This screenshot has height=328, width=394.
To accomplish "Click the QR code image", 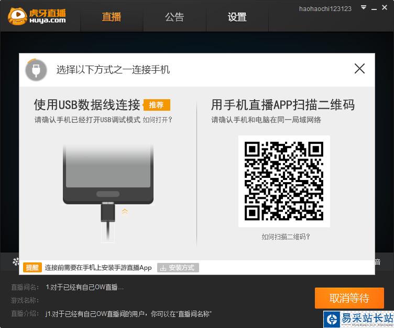I will point(284,181).
